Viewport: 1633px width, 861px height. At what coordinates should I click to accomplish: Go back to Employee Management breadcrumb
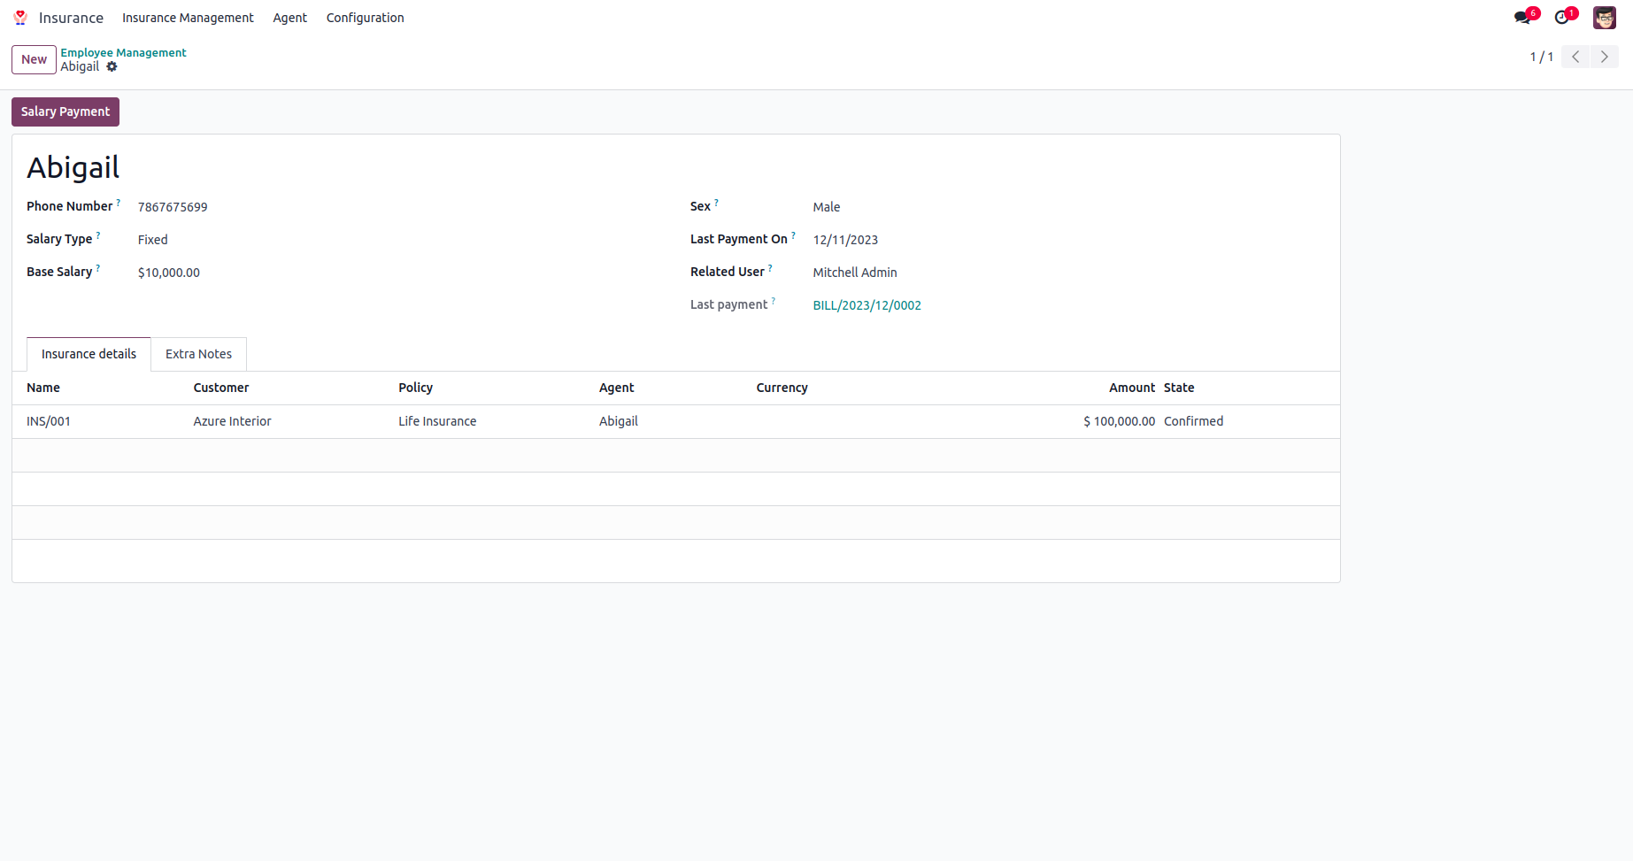pyautogui.click(x=123, y=53)
